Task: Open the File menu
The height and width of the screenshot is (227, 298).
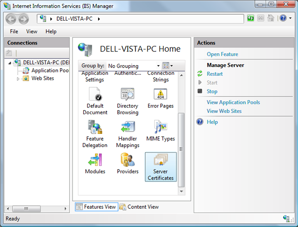Action: pyautogui.click(x=14, y=32)
